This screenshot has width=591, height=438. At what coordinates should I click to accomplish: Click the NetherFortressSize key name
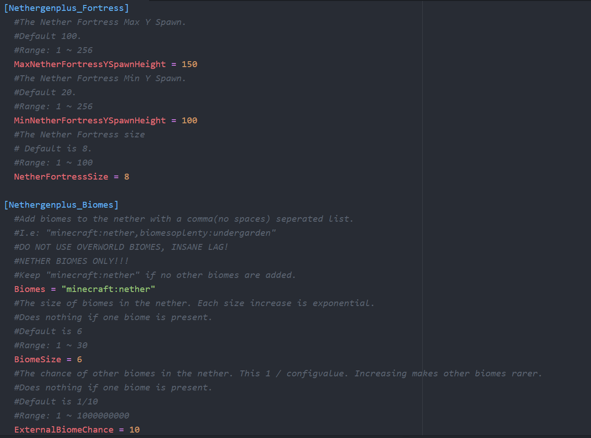[x=61, y=177]
